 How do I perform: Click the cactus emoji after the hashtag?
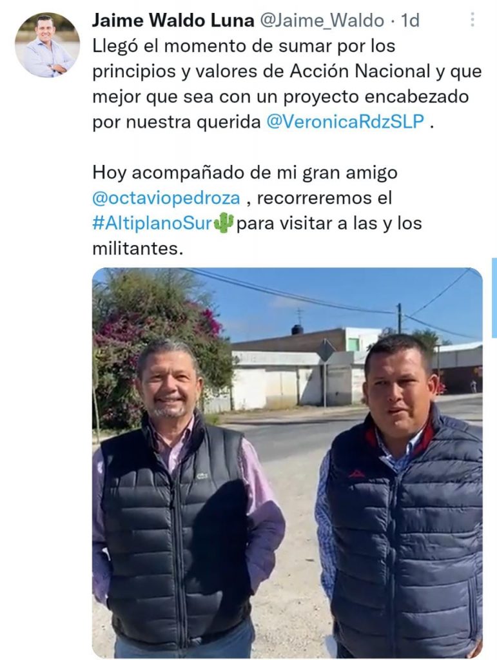224,222
